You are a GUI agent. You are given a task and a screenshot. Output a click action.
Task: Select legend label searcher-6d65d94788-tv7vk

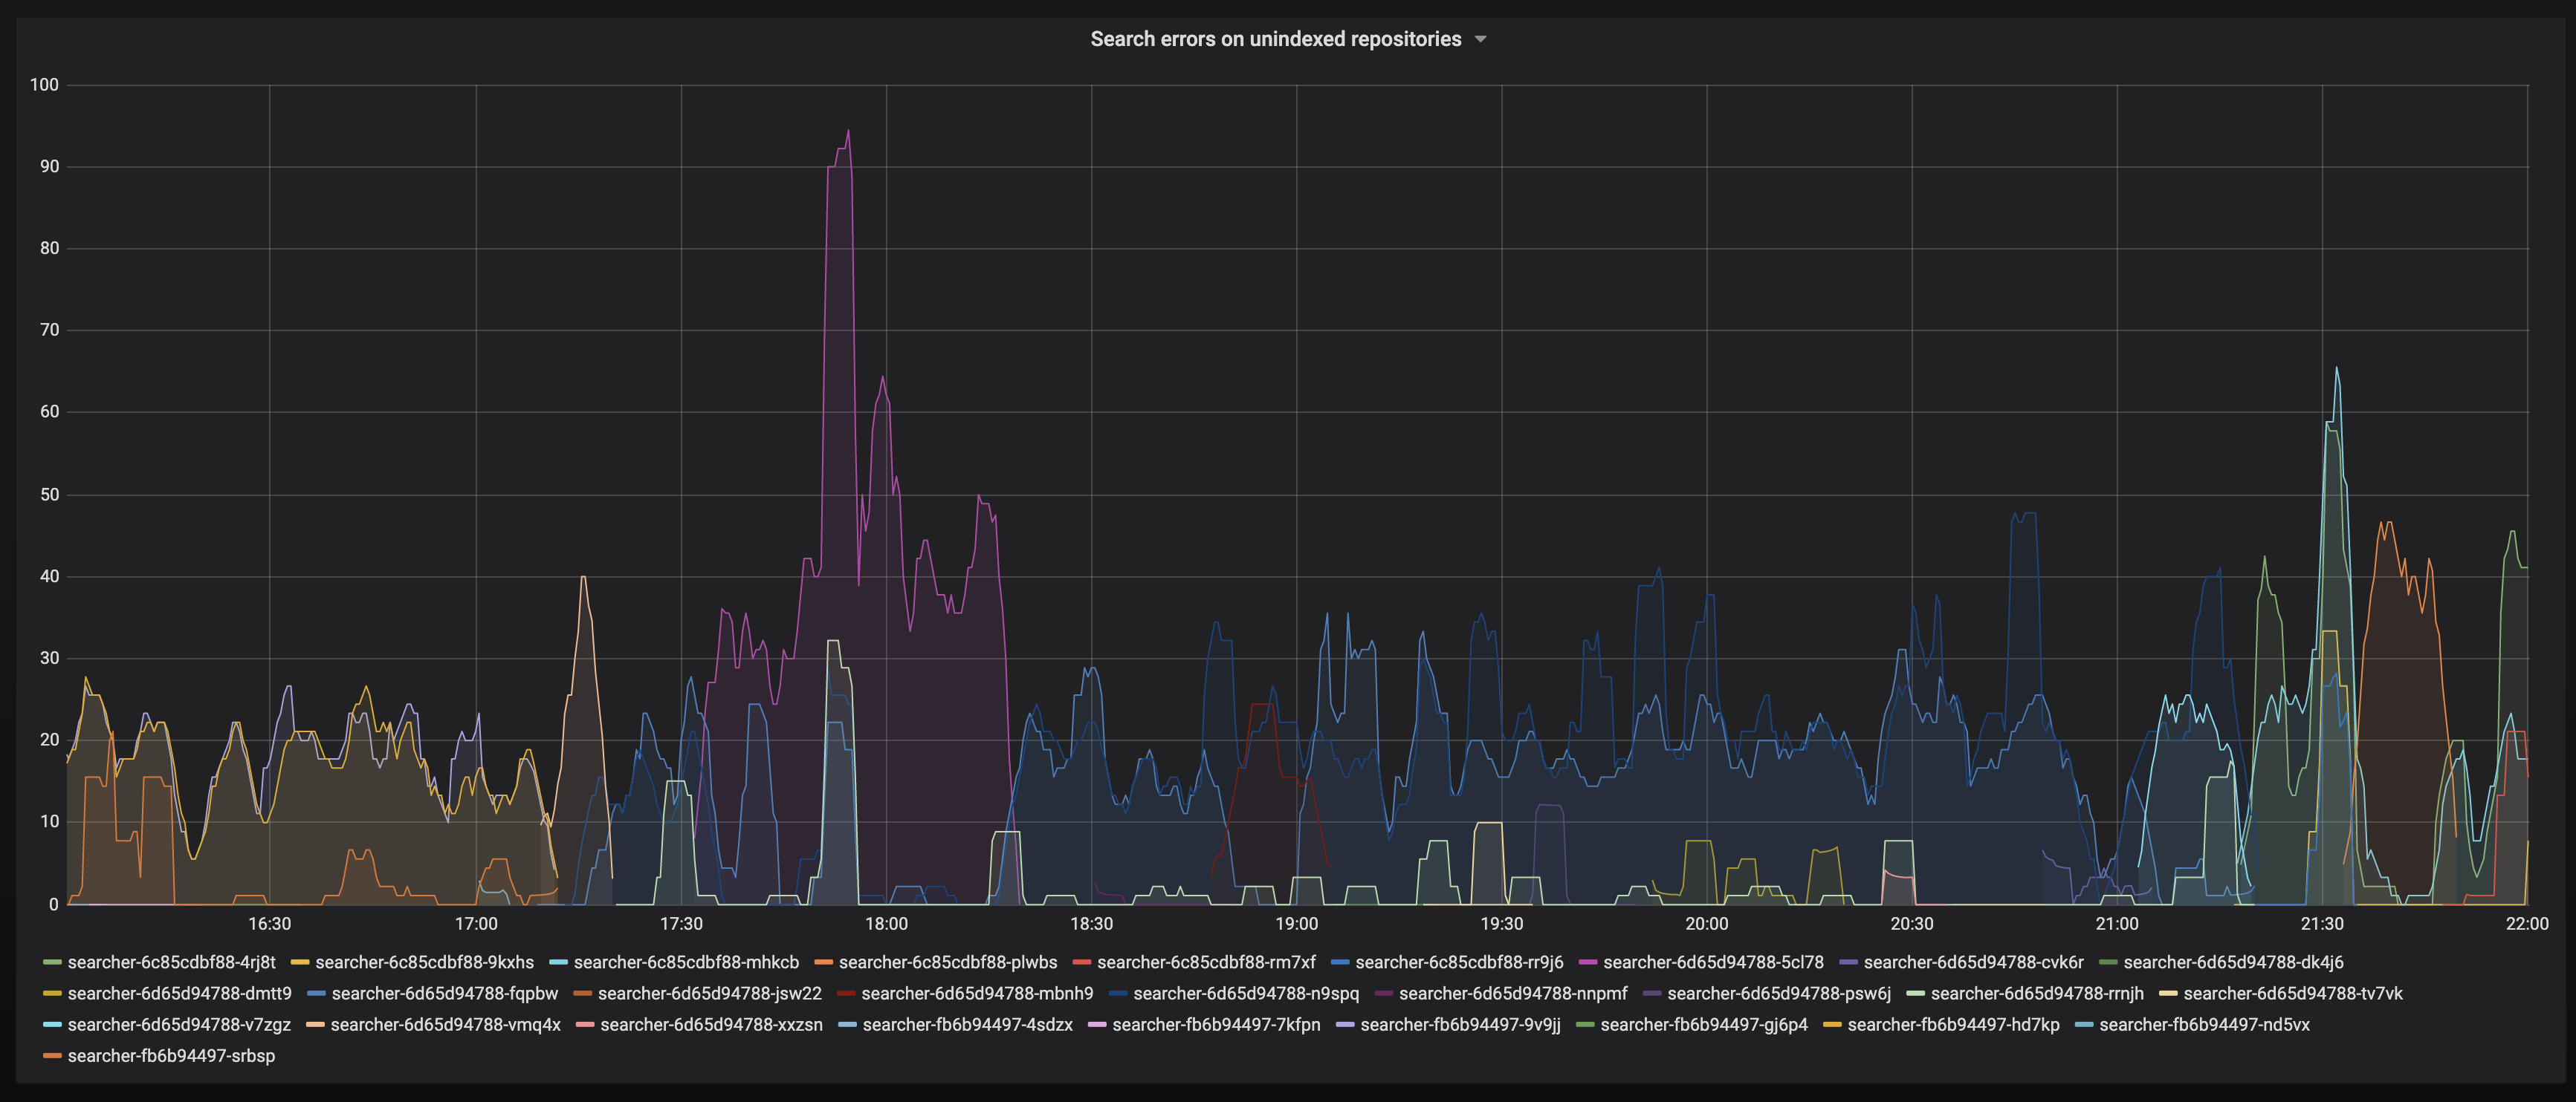coord(2293,993)
